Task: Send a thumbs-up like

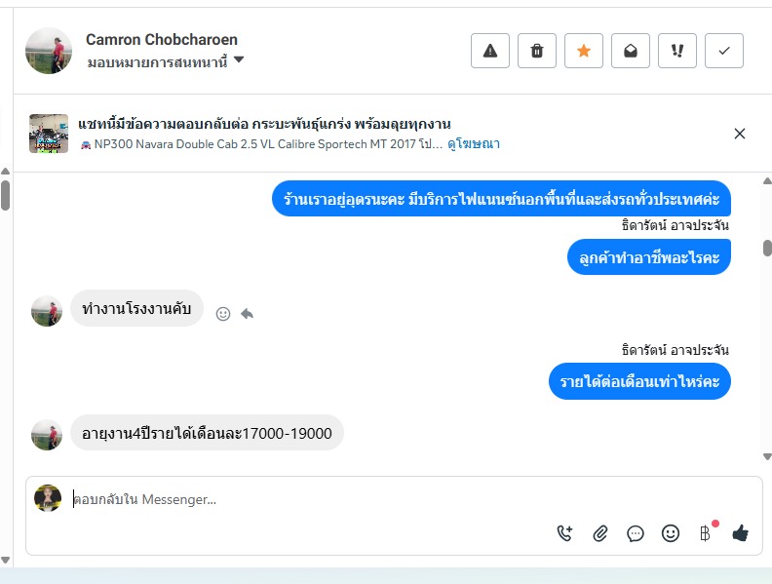Action: pyautogui.click(x=740, y=533)
